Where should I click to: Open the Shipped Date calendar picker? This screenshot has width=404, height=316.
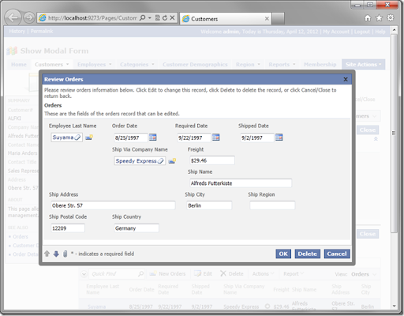(x=279, y=137)
